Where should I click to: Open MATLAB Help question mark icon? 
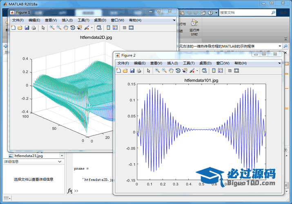pos(210,13)
